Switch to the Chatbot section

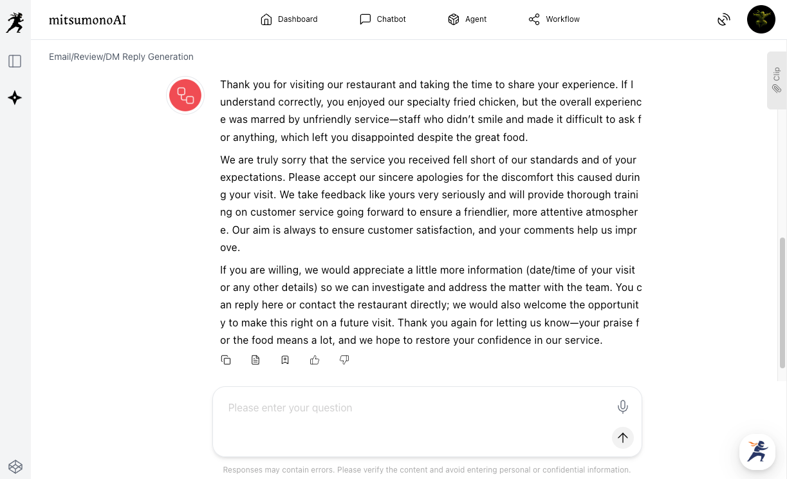[x=383, y=19]
